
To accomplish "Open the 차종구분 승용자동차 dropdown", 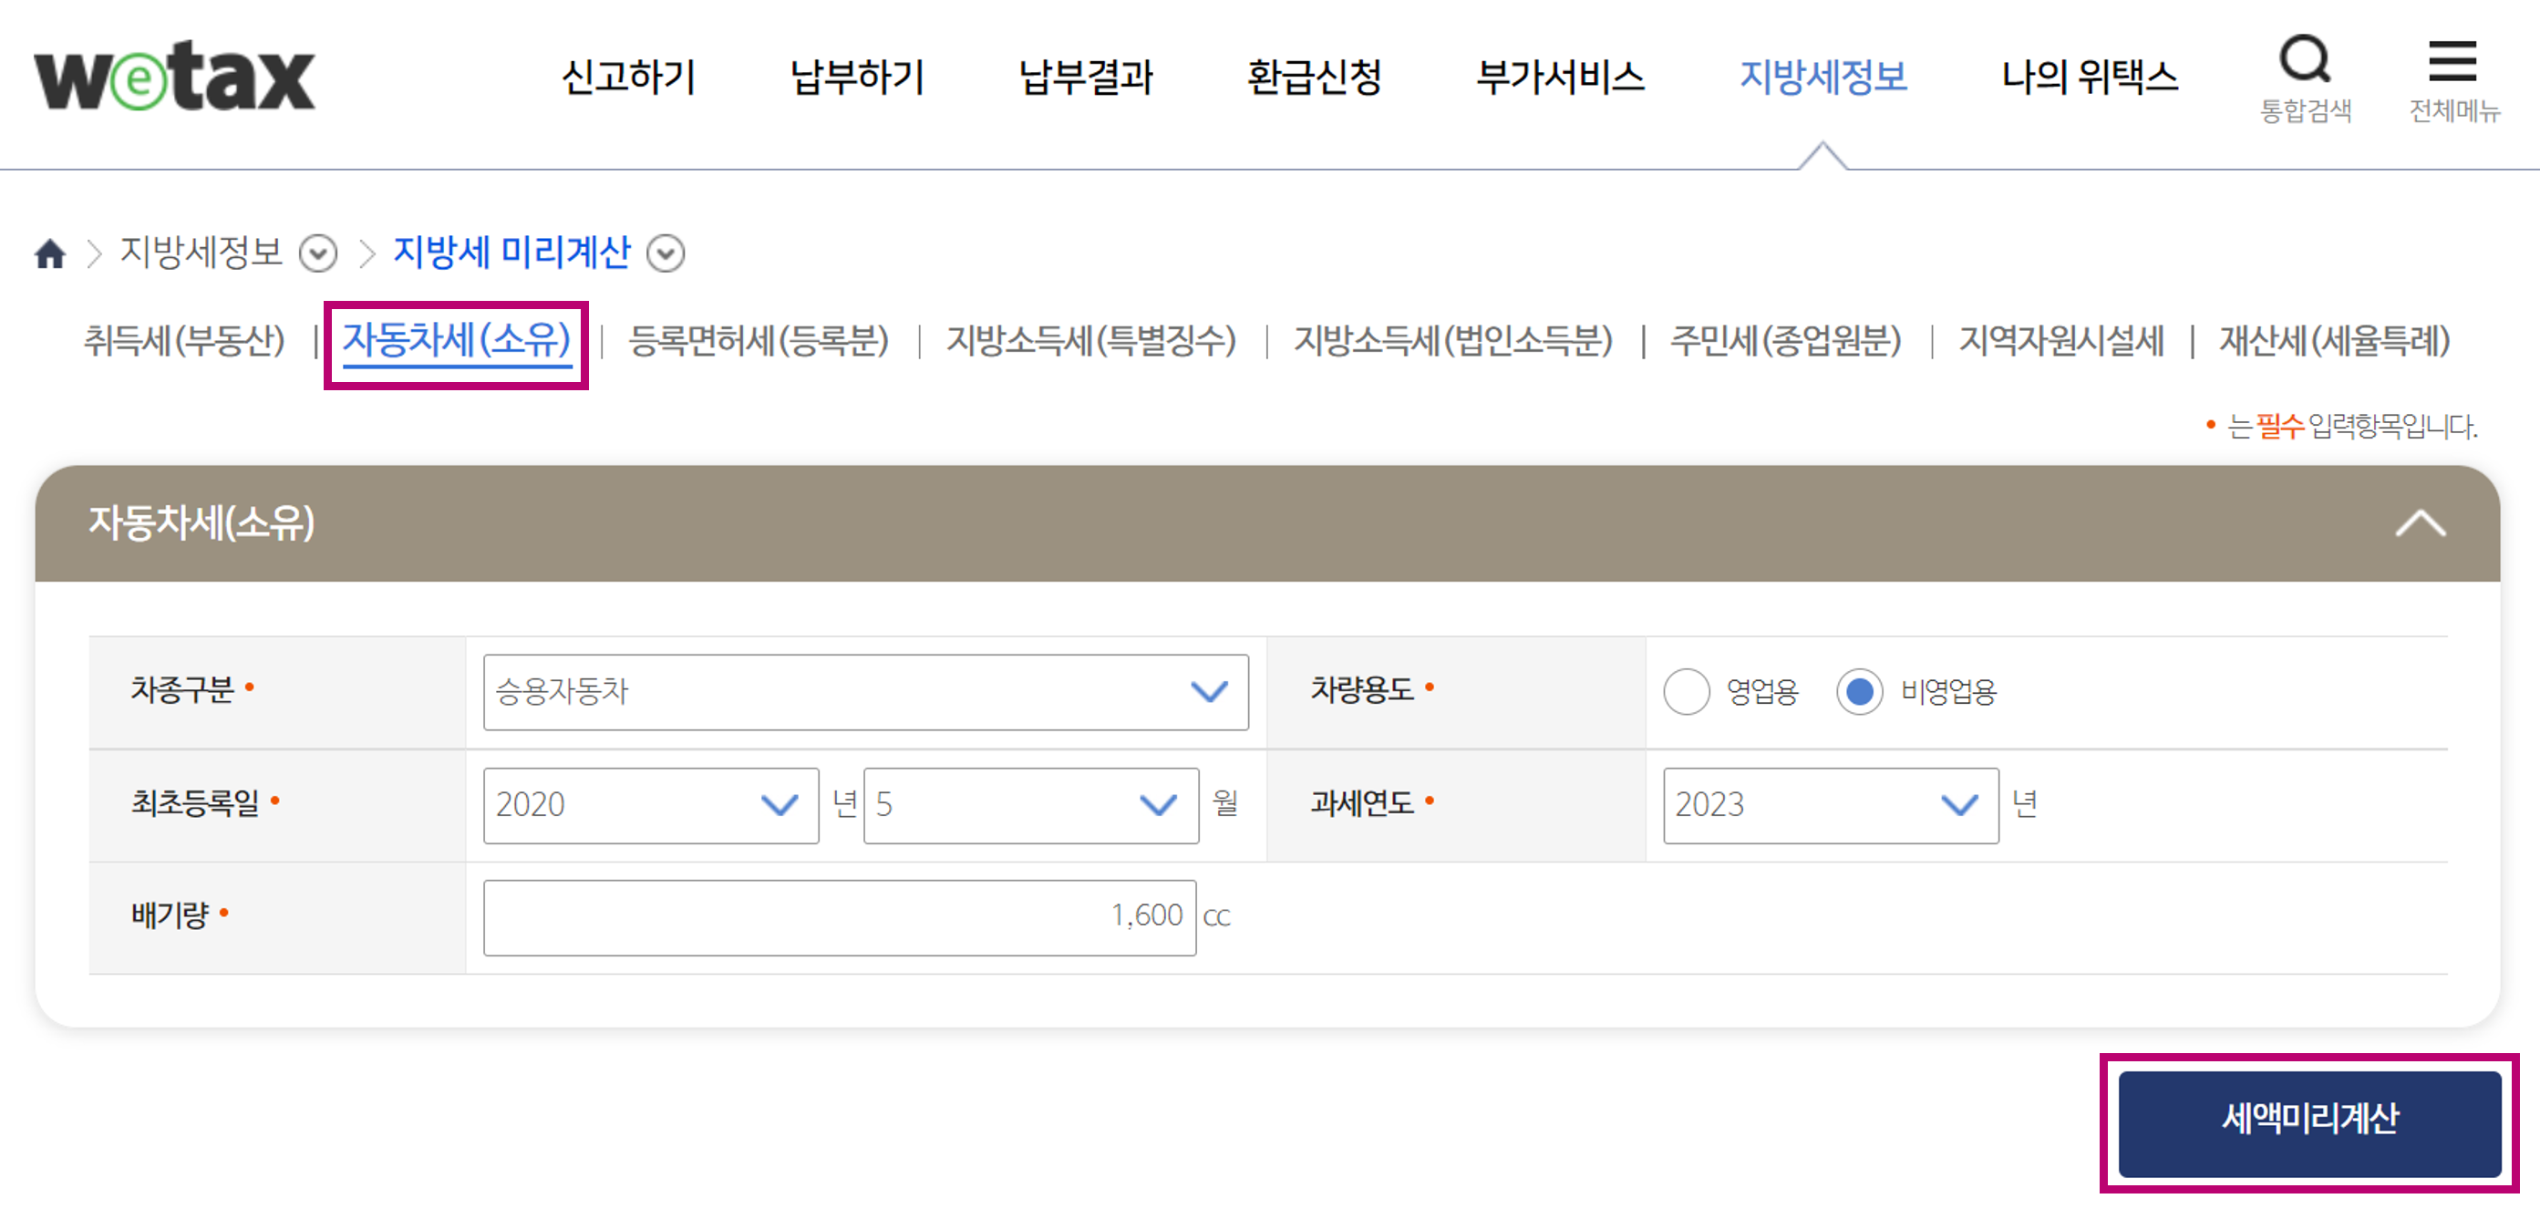I will coord(864,691).
